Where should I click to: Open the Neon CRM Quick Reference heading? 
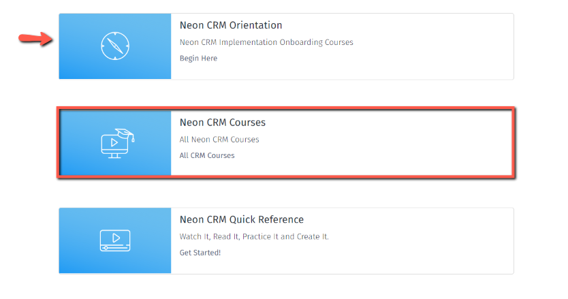242,219
